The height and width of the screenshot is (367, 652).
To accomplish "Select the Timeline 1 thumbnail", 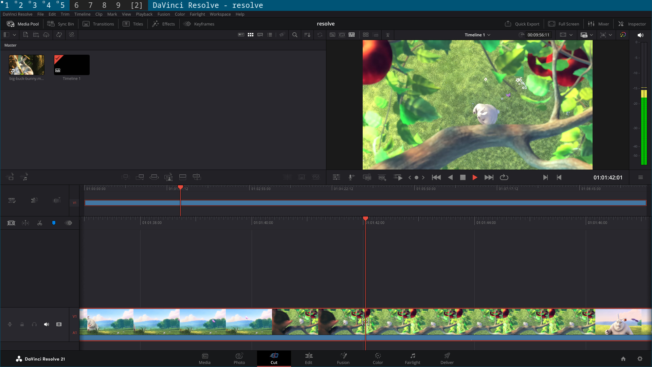I will tap(72, 65).
